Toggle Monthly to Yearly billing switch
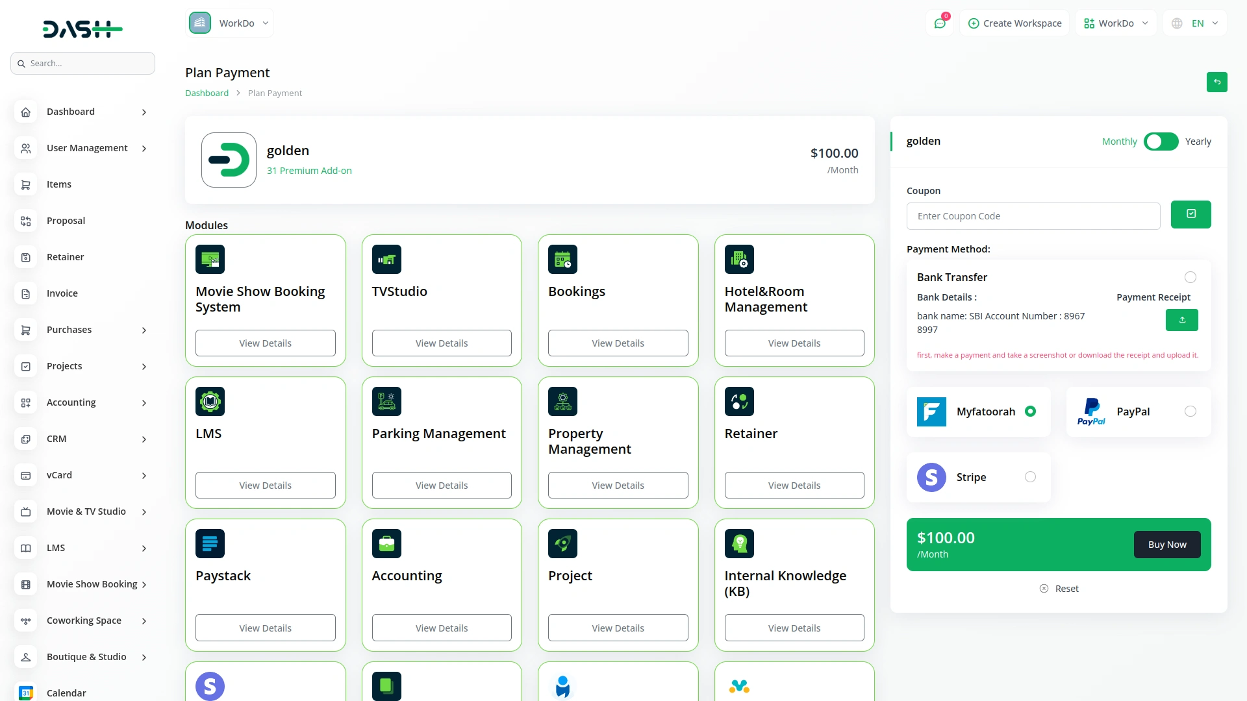This screenshot has width=1247, height=701. [x=1161, y=141]
